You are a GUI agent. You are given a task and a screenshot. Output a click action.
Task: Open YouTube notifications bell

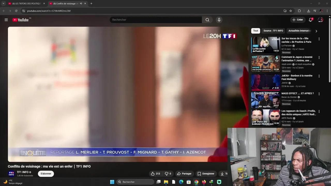point(311,20)
